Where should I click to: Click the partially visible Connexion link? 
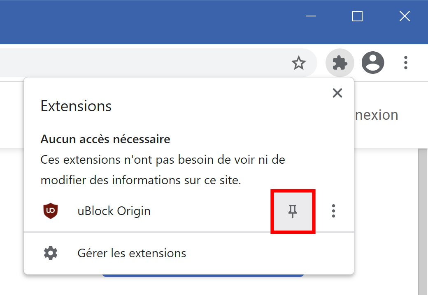click(x=377, y=115)
